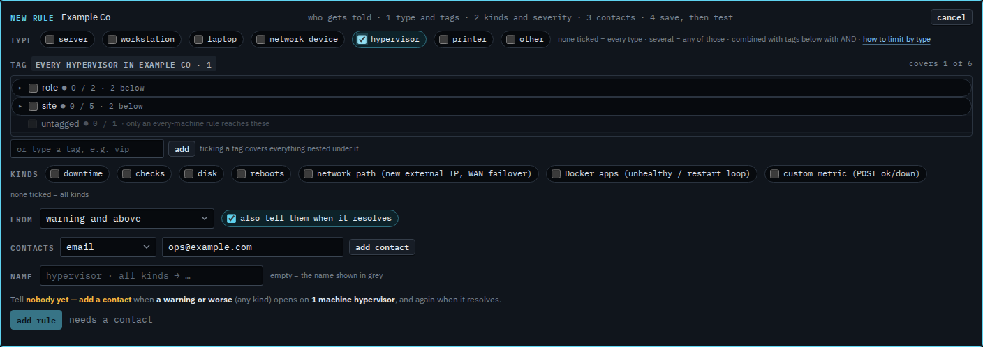This screenshot has width=983, height=347.
Task: Open the severity dropdown 'warning and above'
Action: (x=127, y=219)
